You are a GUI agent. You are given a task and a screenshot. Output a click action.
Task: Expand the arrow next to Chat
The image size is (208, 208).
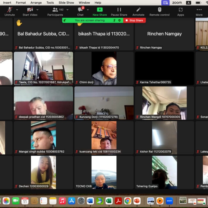[88, 10]
